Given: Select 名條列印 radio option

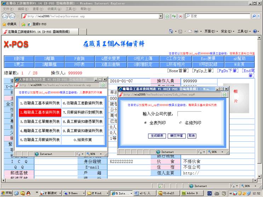Looking at the screenshot, I should click(181, 123).
